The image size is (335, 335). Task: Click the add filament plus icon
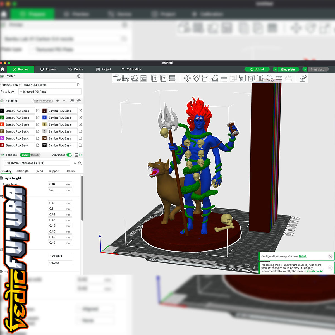point(58,101)
